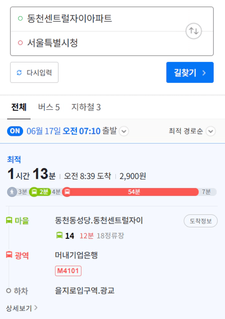Click the red destination marker circle
225x319 pixels.
click(20, 43)
